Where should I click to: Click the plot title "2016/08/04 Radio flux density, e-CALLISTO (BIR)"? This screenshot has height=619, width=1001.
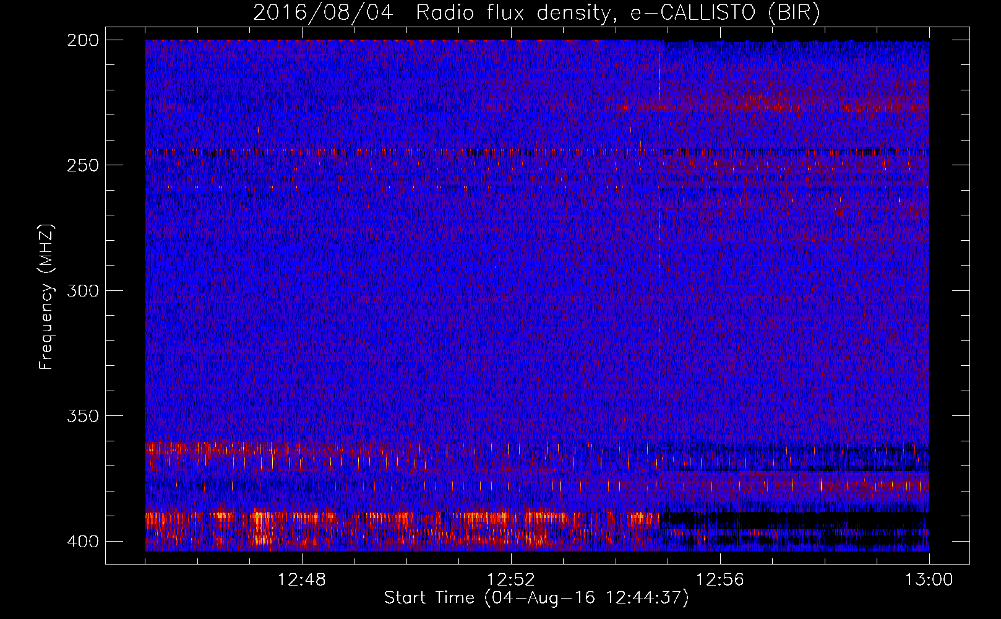(x=536, y=13)
